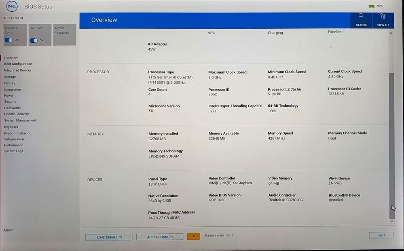Open Security settings
This screenshot has height=251, width=404.
click(x=10, y=102)
